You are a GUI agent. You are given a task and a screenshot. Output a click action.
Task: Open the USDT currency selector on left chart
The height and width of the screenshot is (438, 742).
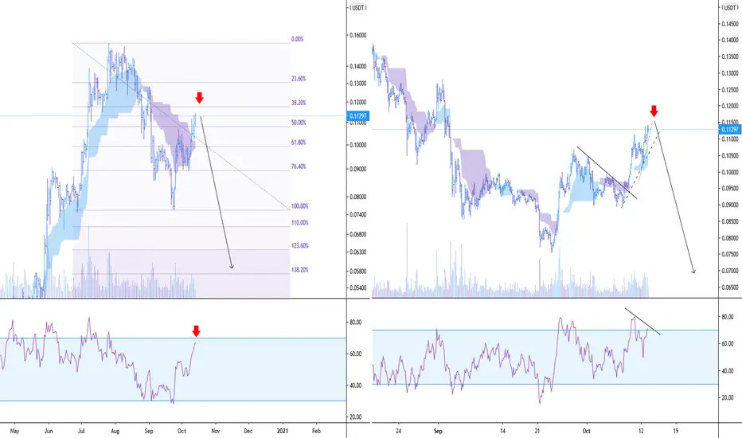[357, 8]
